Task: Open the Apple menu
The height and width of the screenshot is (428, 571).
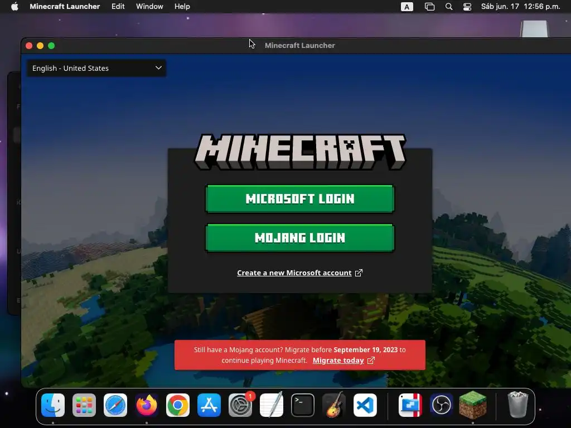Action: pos(14,6)
